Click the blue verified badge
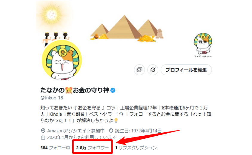Viewport: 252px width, 155px height. [113, 90]
